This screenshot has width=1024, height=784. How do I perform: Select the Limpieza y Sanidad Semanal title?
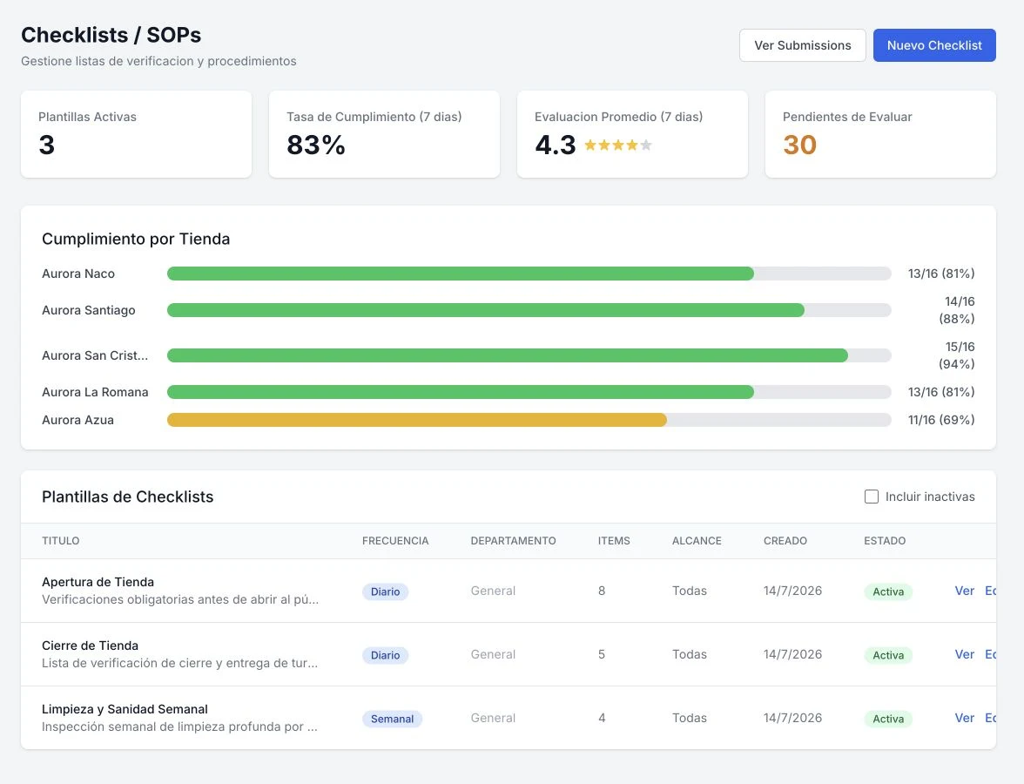point(125,709)
